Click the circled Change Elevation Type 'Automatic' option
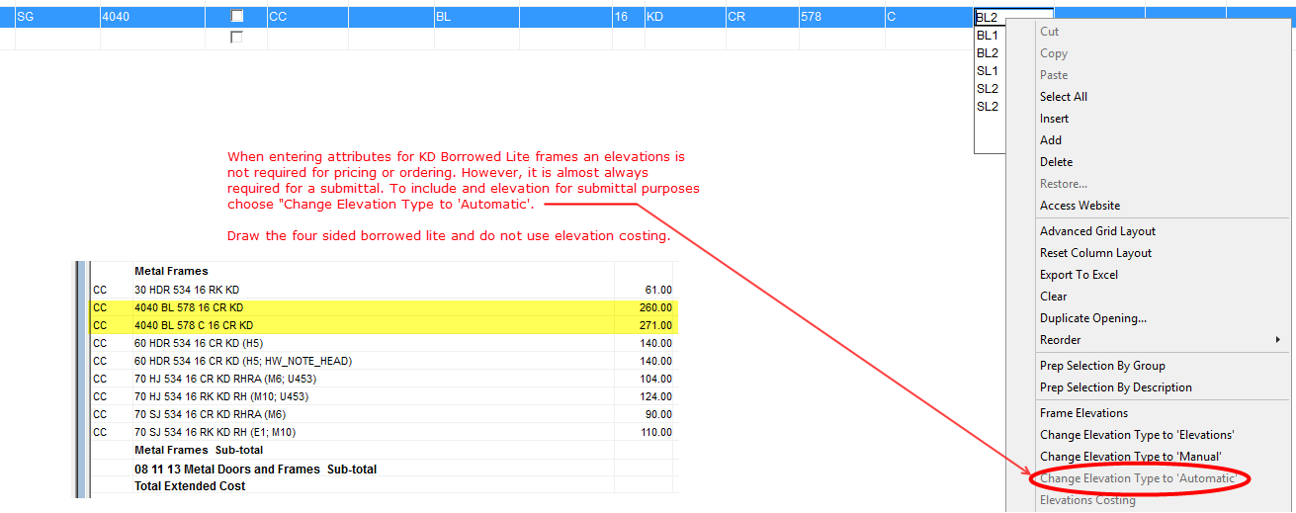This screenshot has height=513, width=1296. click(x=1138, y=478)
